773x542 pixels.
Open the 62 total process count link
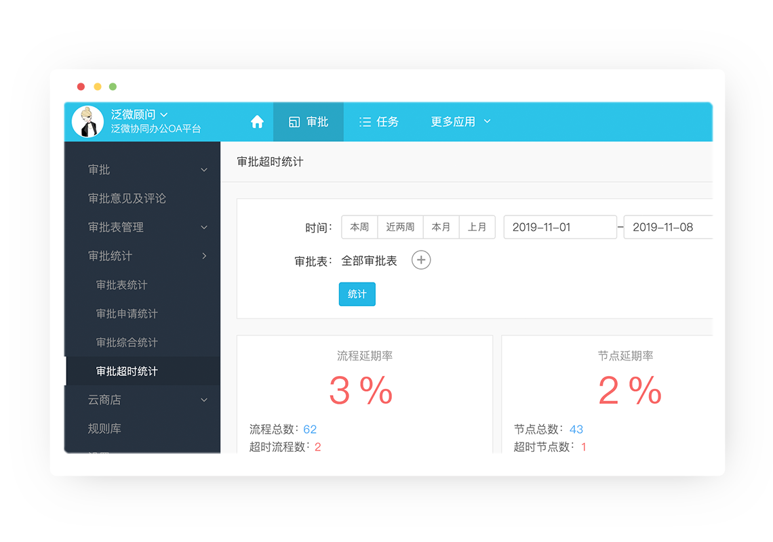pos(310,429)
